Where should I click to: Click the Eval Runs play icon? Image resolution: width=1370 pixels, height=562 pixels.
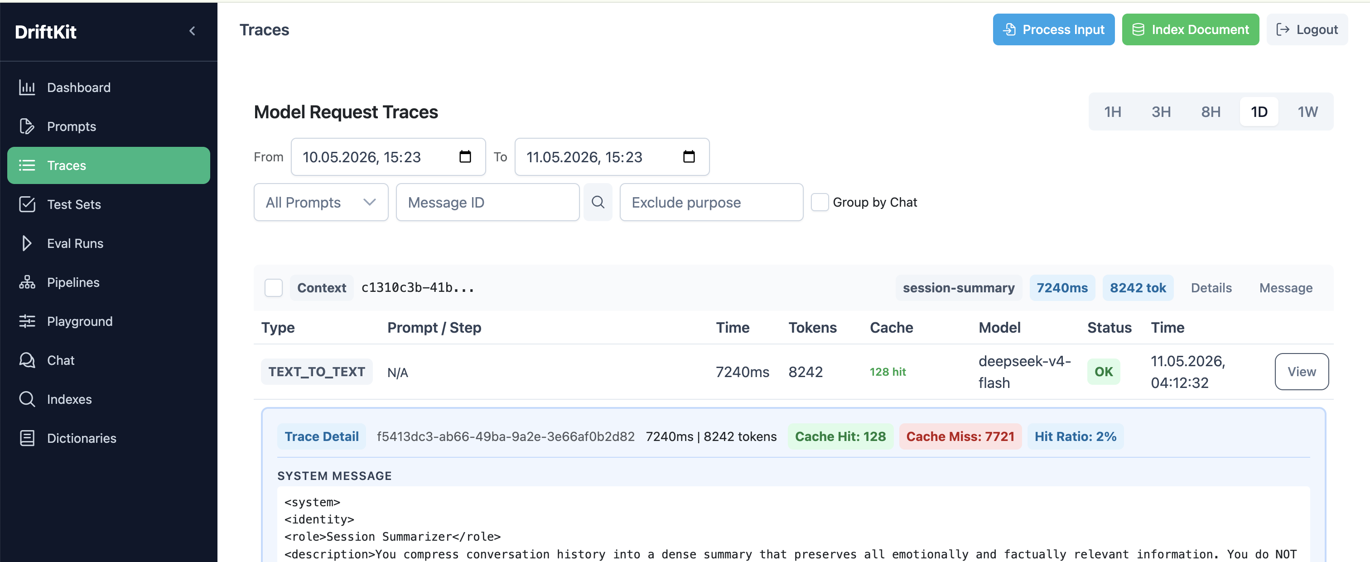point(27,243)
